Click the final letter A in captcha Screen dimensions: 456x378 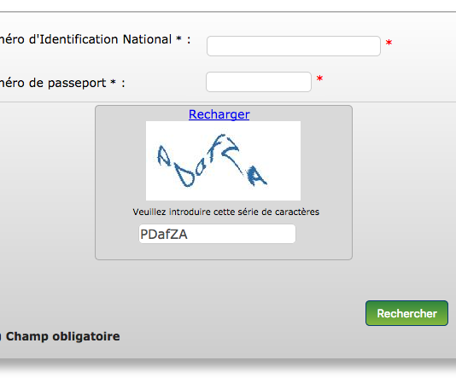point(256,177)
